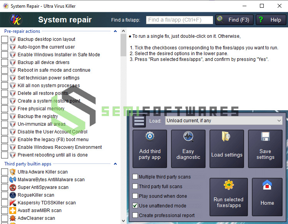Click the UVK logo icon in header
Image resolution: width=288 pixels, height=224 pixels.
[16, 20]
